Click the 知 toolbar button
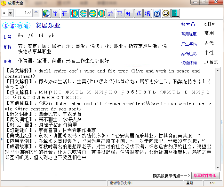Viewport: 224px width, 187px height. tap(129, 13)
